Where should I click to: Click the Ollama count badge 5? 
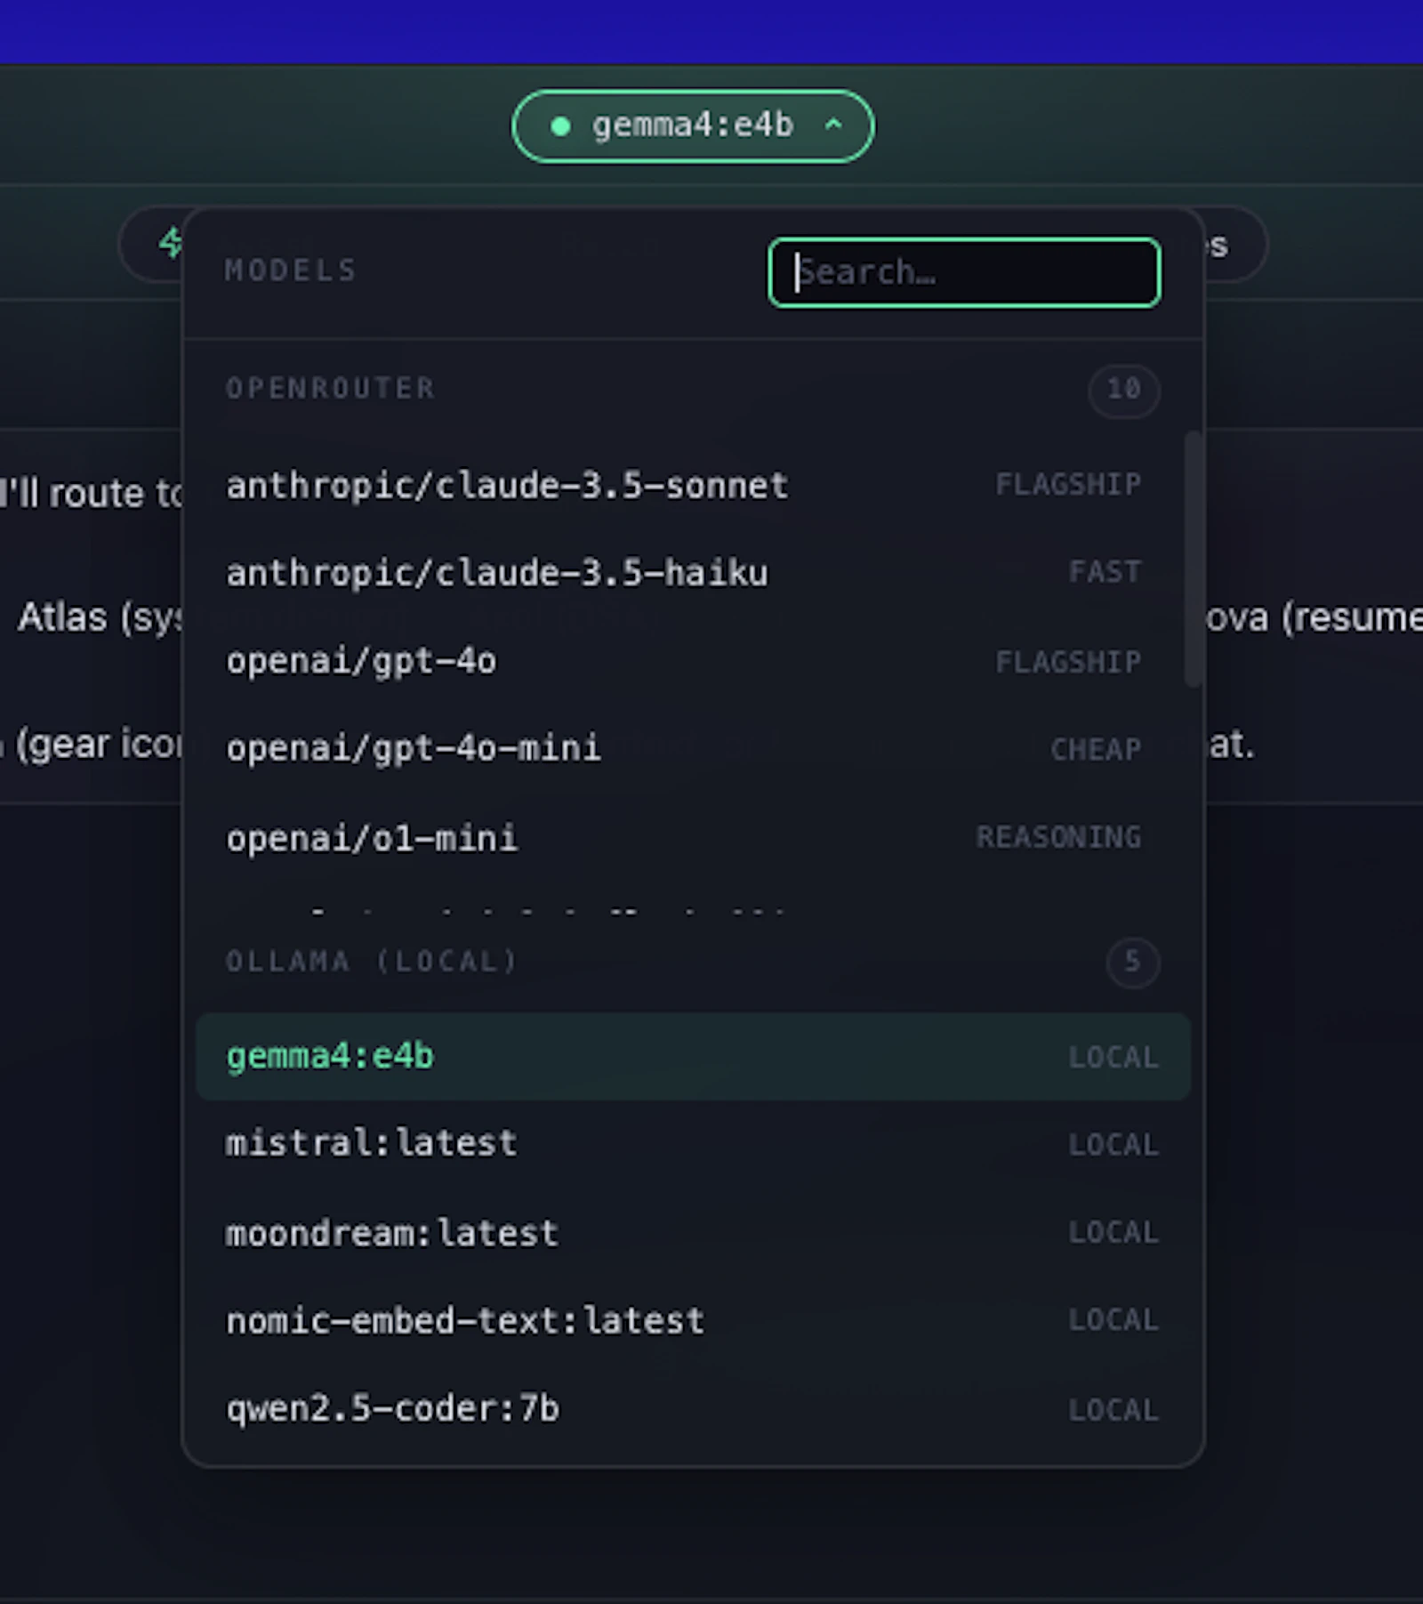(1133, 962)
